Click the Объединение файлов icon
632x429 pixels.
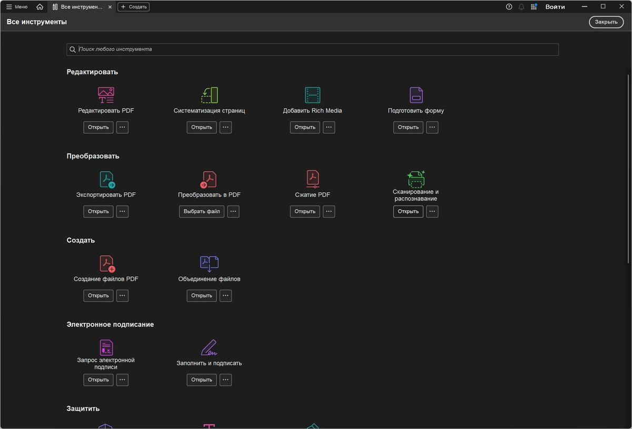209,263
